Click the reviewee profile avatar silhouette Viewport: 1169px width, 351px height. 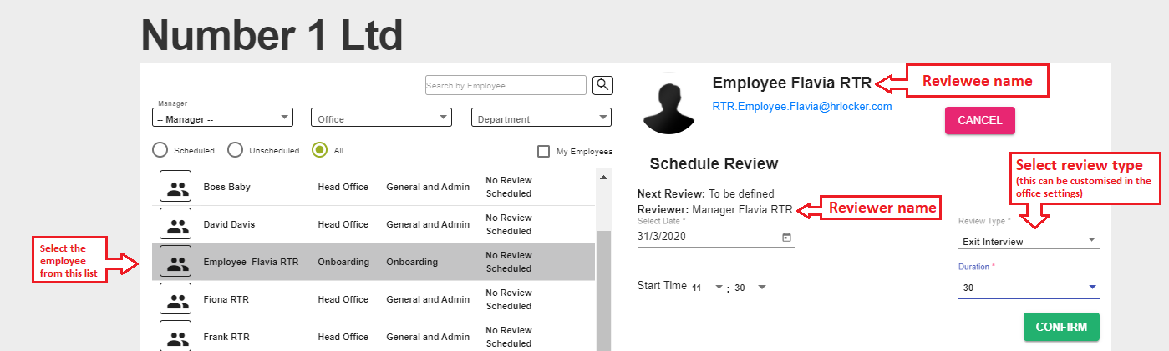click(x=667, y=108)
